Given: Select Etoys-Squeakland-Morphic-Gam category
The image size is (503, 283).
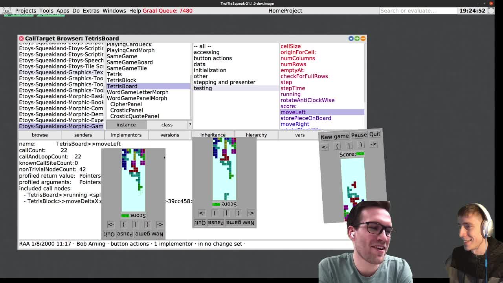Looking at the screenshot, I should pyautogui.click(x=61, y=126).
